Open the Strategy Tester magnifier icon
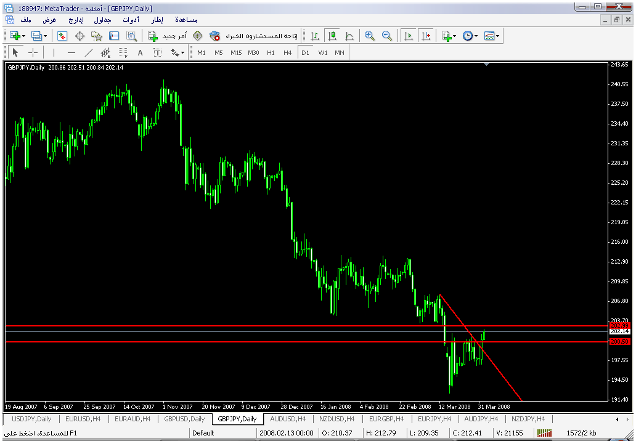Viewport: 636px width, 441px height. 131,36
